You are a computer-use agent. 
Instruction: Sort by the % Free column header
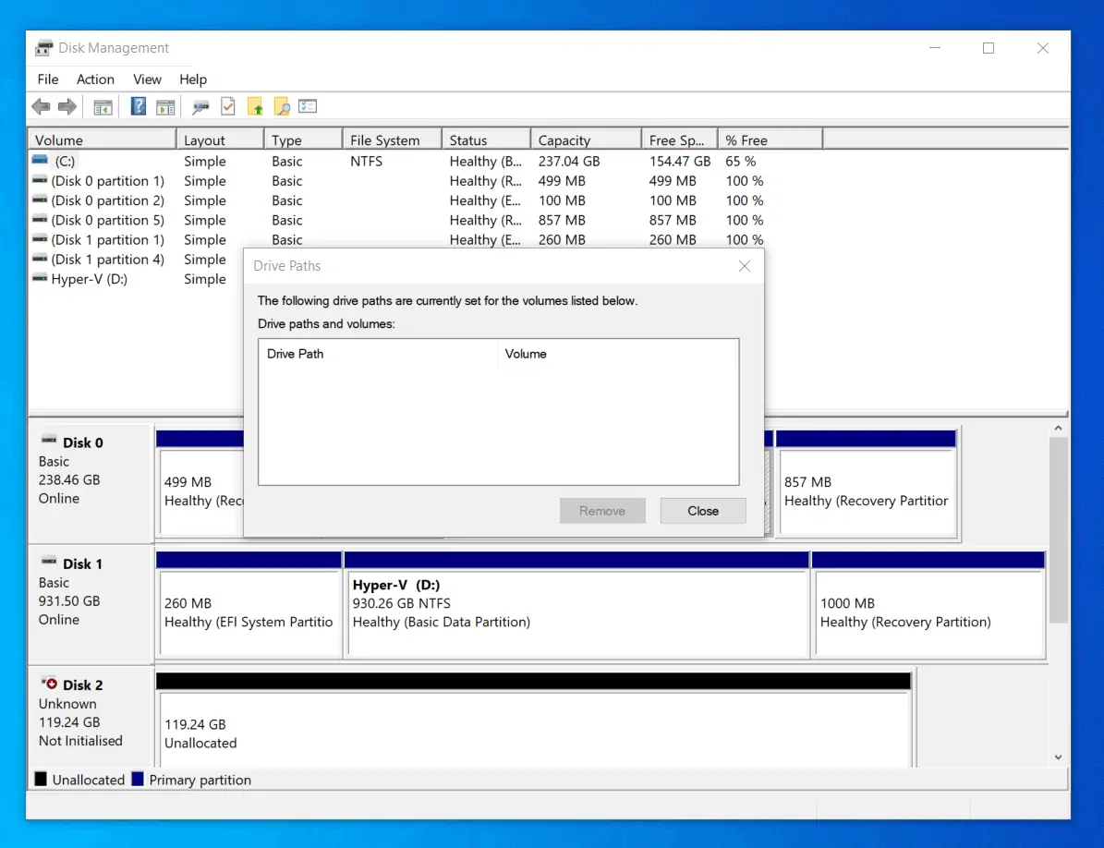770,140
